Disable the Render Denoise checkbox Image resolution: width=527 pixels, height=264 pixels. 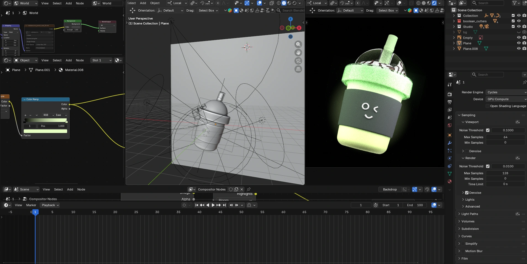(467, 193)
